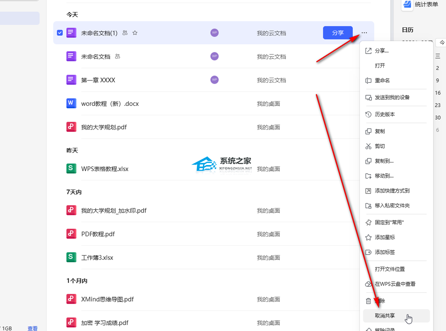Click the 查看 link at bottom left
Screen dimensions: 446x331
tap(33, 329)
